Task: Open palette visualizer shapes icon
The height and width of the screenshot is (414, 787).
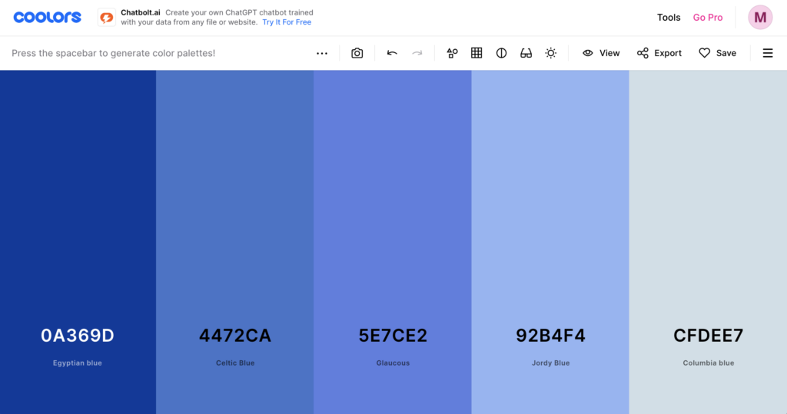Action: pyautogui.click(x=452, y=53)
